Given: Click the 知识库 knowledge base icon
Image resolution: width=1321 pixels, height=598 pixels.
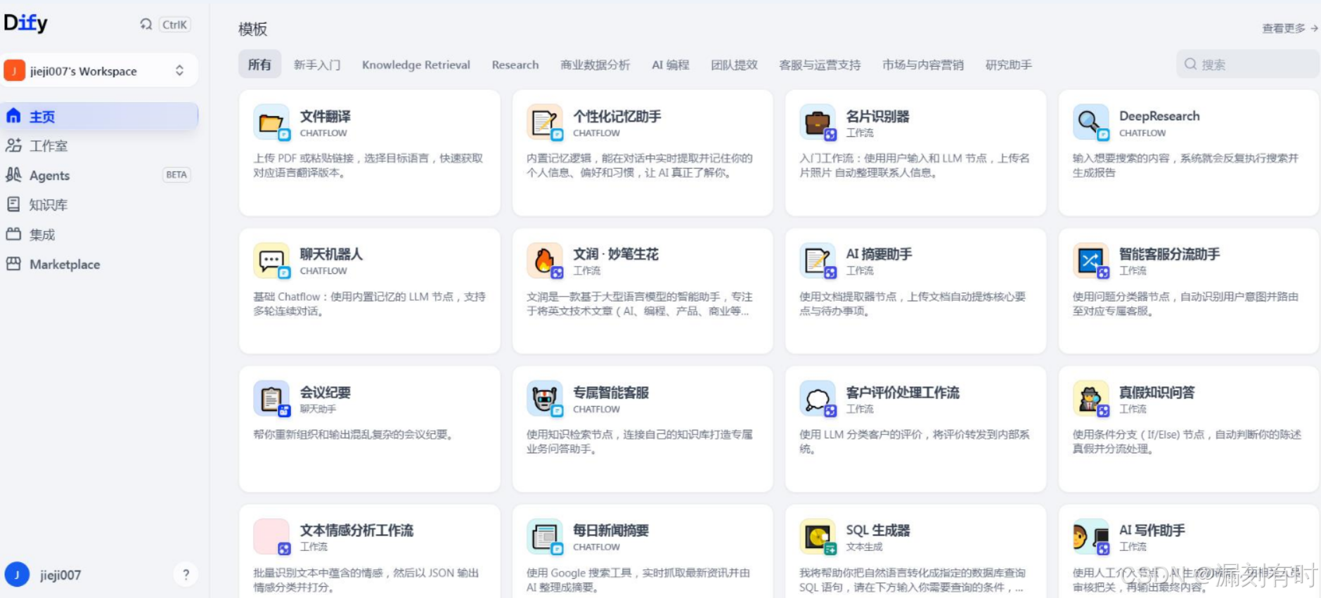Looking at the screenshot, I should [x=13, y=204].
